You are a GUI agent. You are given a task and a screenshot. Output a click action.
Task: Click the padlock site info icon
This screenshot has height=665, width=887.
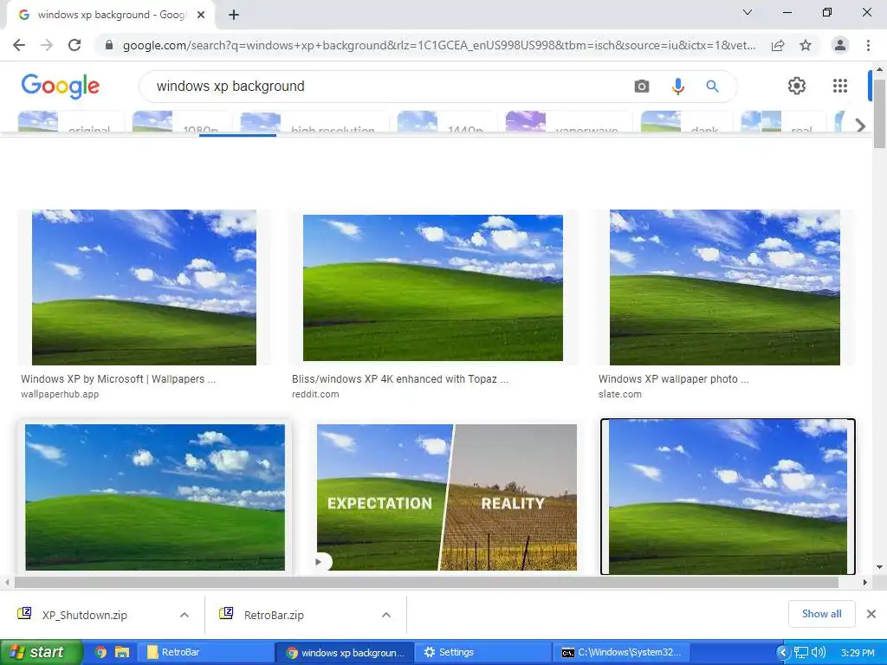[x=109, y=45]
